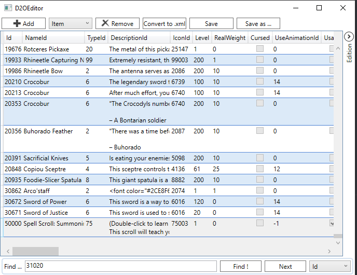357x275 pixels.
Task: Select the Id cell 20213
Action: (x=13, y=93)
